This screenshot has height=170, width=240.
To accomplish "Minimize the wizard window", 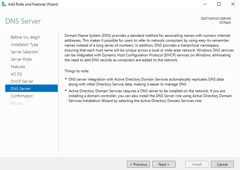I will pyautogui.click(x=205, y=4).
